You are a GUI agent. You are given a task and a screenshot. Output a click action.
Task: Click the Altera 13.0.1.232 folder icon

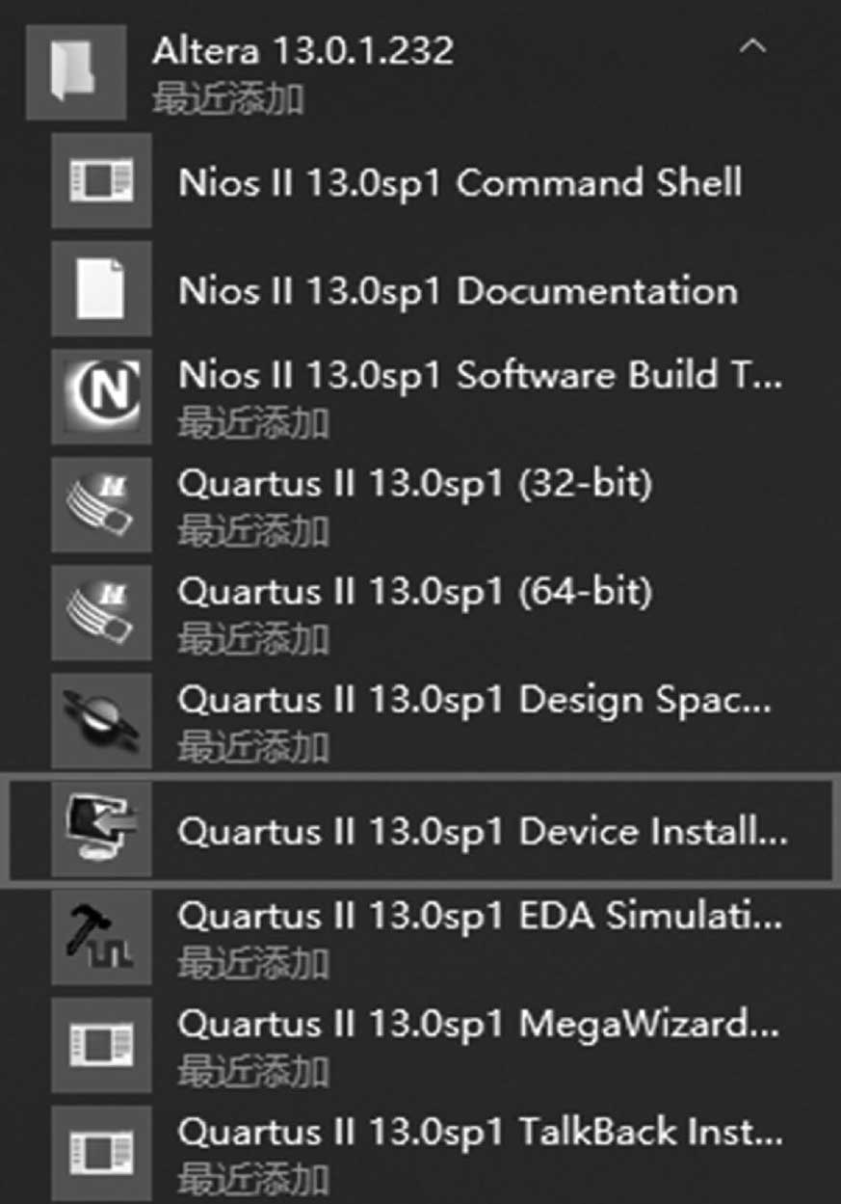(x=75, y=72)
